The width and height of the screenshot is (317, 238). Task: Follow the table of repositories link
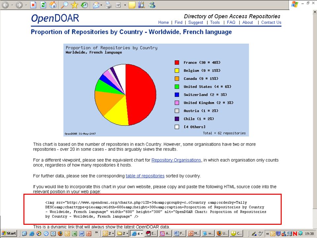(x=145, y=176)
